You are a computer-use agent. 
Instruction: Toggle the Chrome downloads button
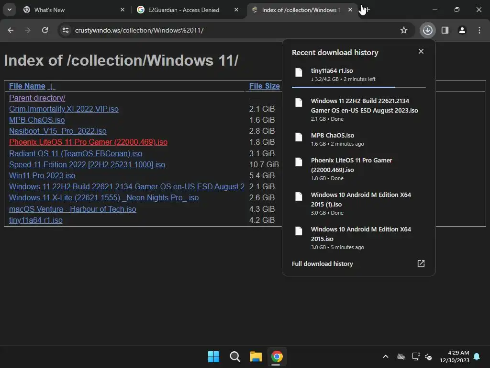tap(427, 30)
